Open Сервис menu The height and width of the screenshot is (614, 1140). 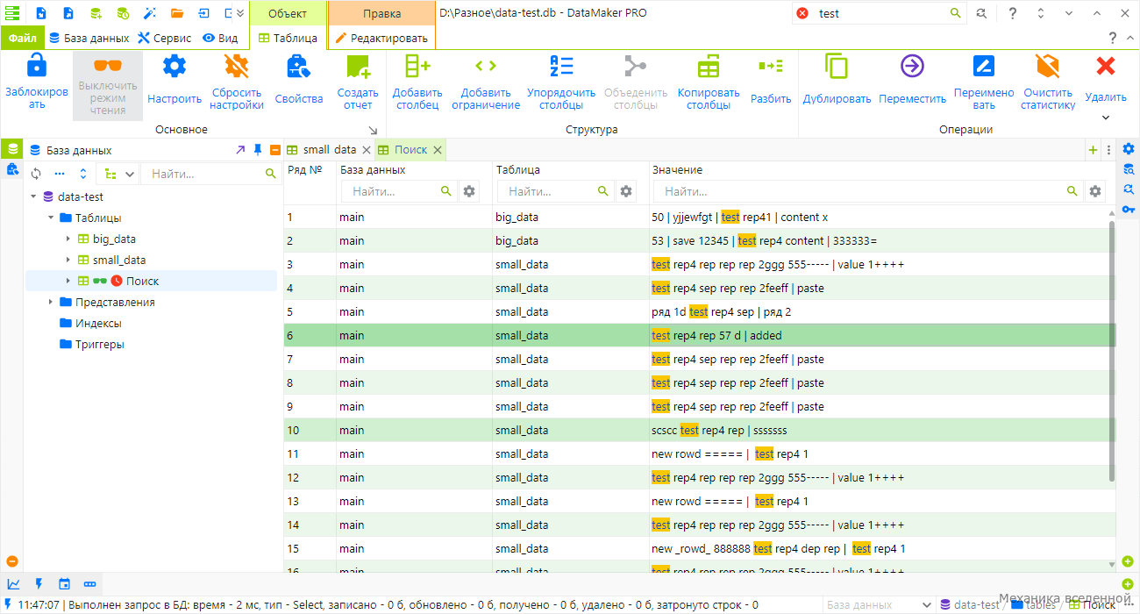164,38
